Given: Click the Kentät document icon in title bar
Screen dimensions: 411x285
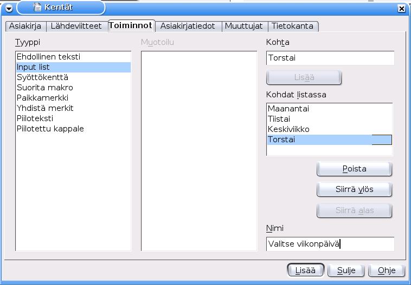Looking at the screenshot, I should point(37,7).
